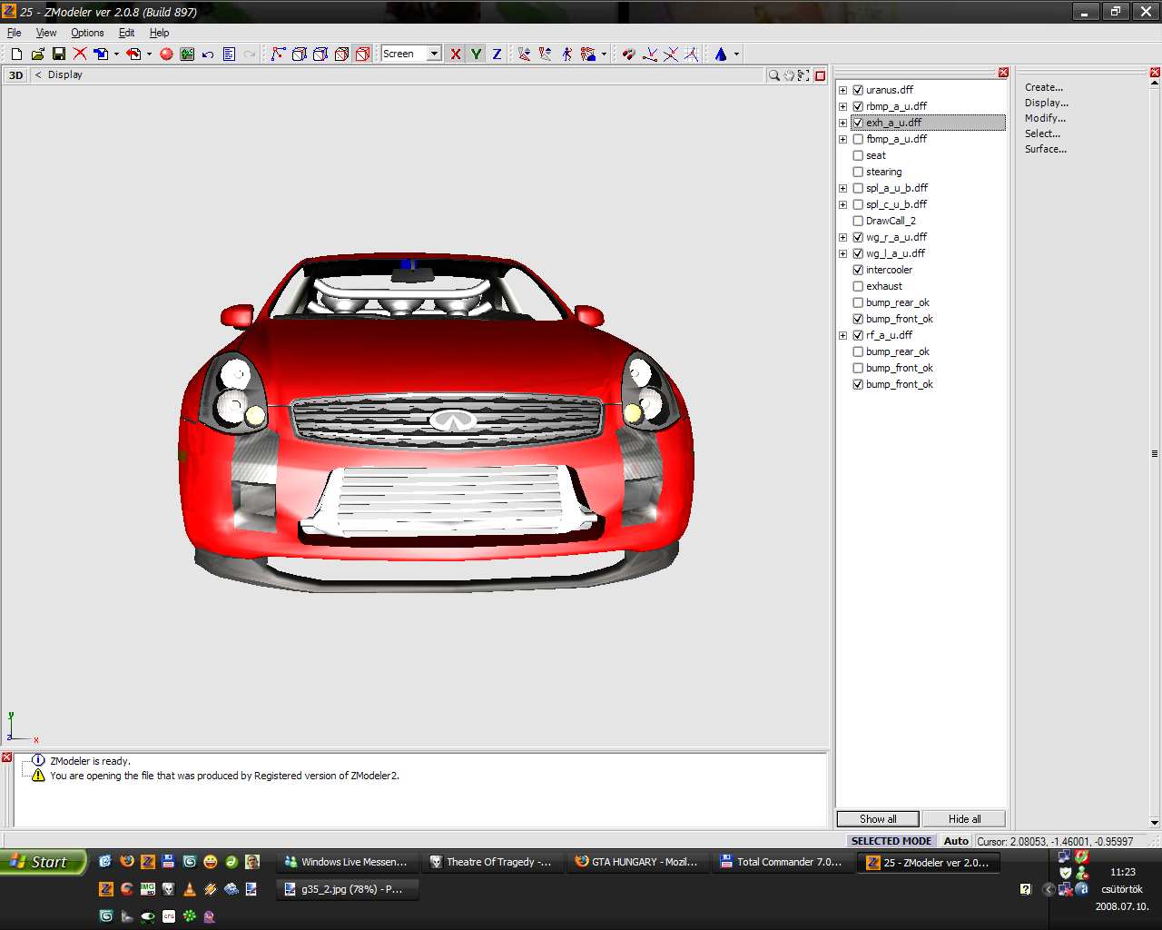1162x930 pixels.
Task: Open dropdown arrow beside Import icon
Action: point(116,54)
